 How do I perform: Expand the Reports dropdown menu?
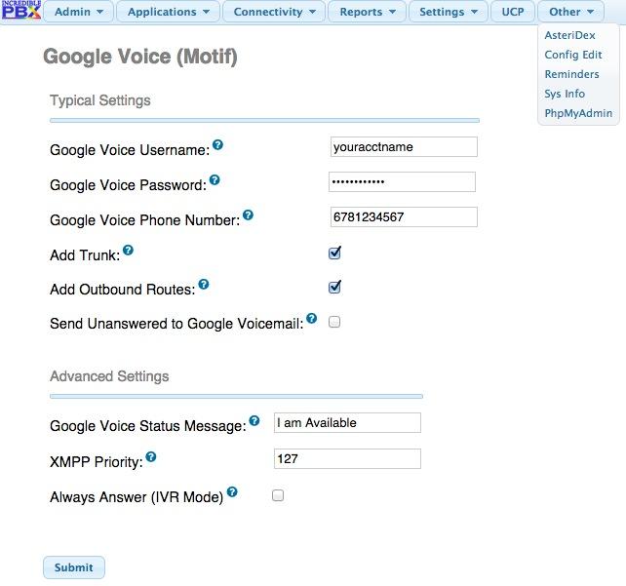coord(368,12)
